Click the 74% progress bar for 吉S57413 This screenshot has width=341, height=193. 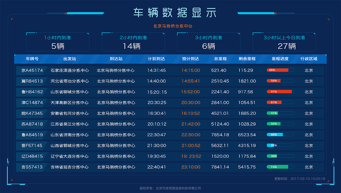(280, 167)
